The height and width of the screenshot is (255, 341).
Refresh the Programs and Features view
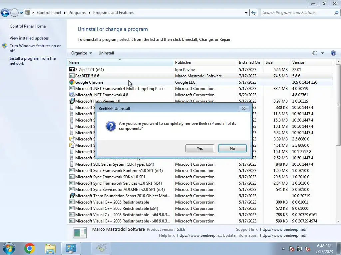pyautogui.click(x=253, y=13)
